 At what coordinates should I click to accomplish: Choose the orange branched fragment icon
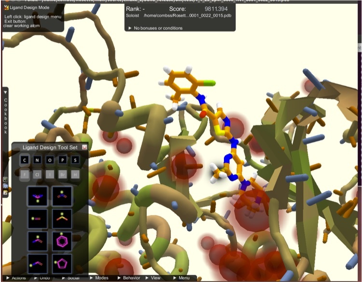62,218
